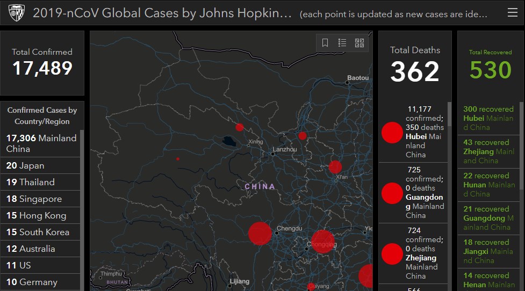Select 43 recovered Zhejiang entry
This screenshot has height=291, width=525.
coord(488,151)
